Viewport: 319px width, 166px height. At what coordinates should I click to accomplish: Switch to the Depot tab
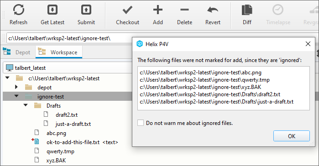point(17,52)
